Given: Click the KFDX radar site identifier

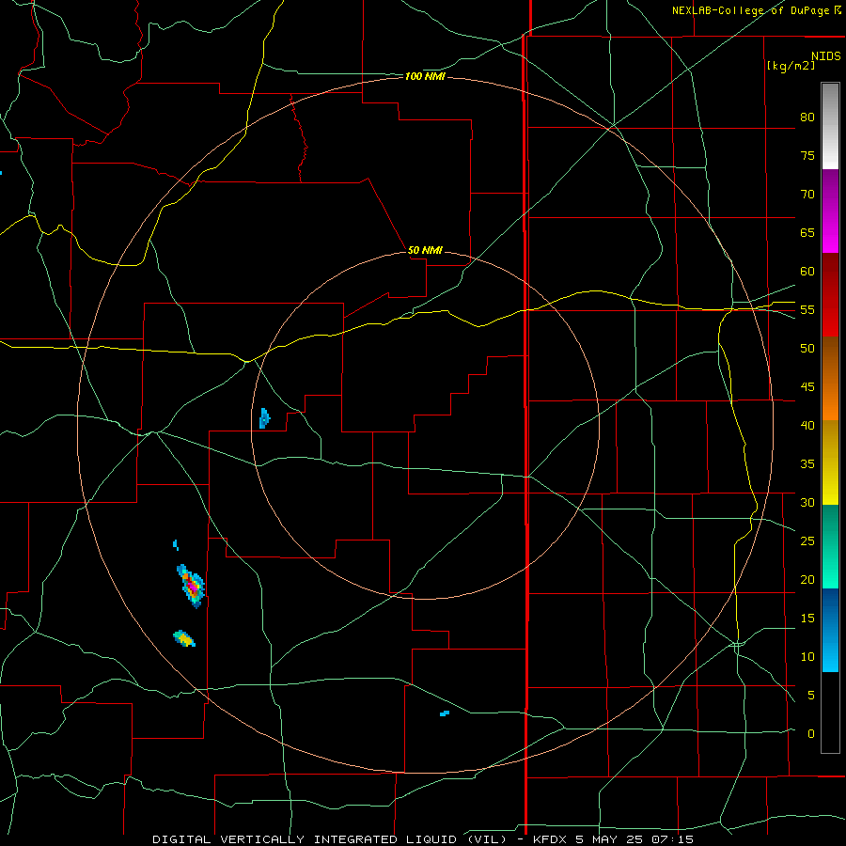Looking at the screenshot, I should point(549,839).
